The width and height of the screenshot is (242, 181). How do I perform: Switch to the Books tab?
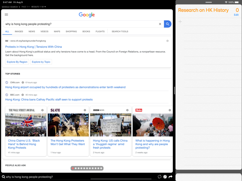point(86,31)
